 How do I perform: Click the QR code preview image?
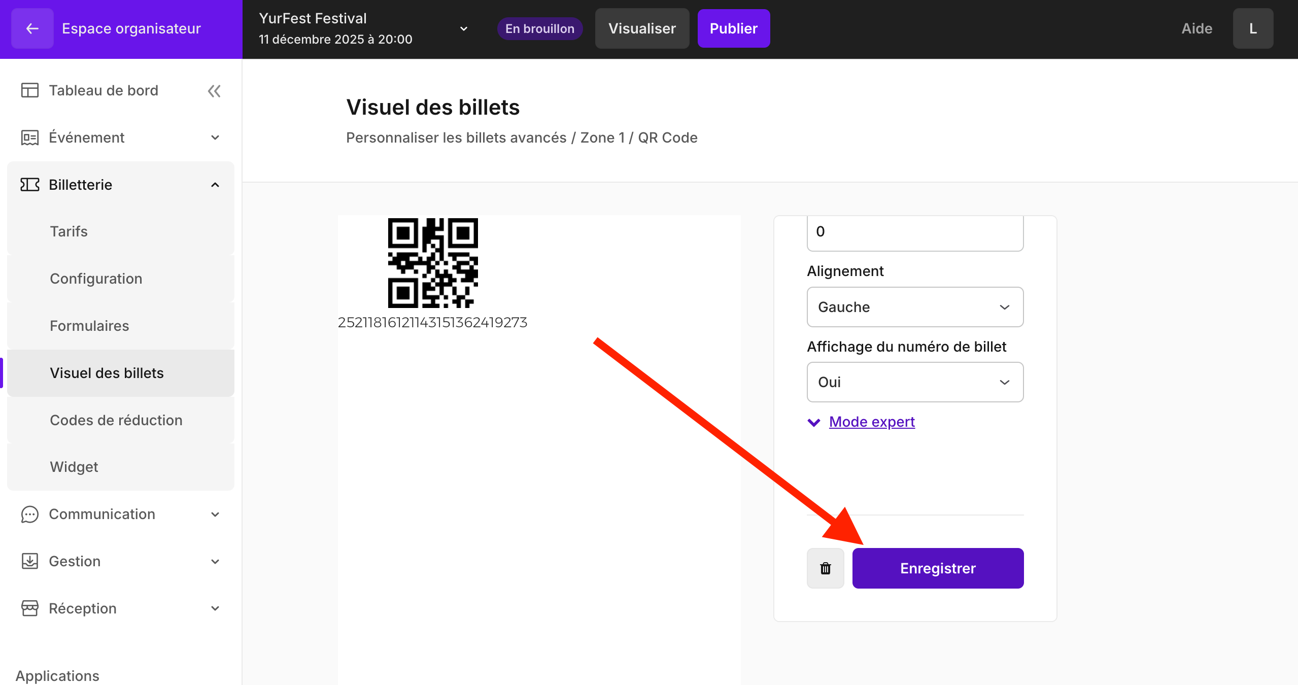433,263
